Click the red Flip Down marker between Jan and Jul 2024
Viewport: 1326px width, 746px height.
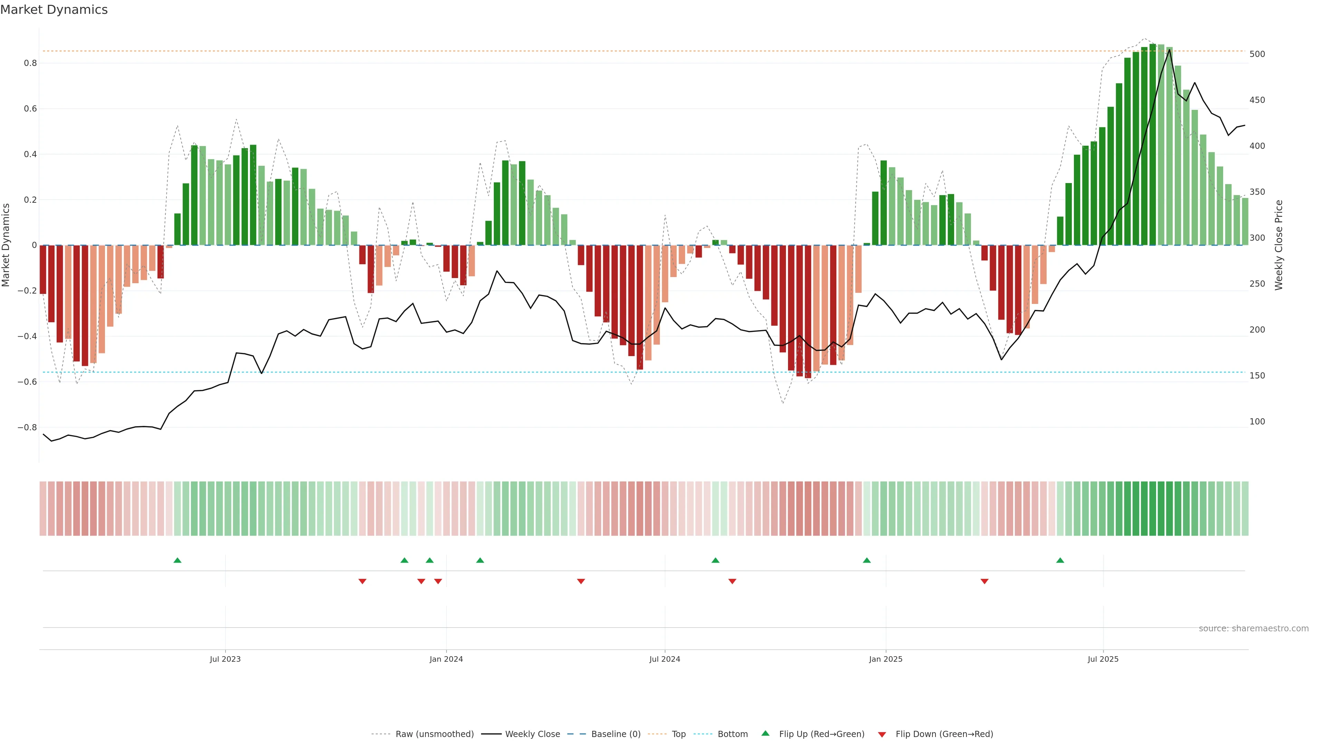581,581
